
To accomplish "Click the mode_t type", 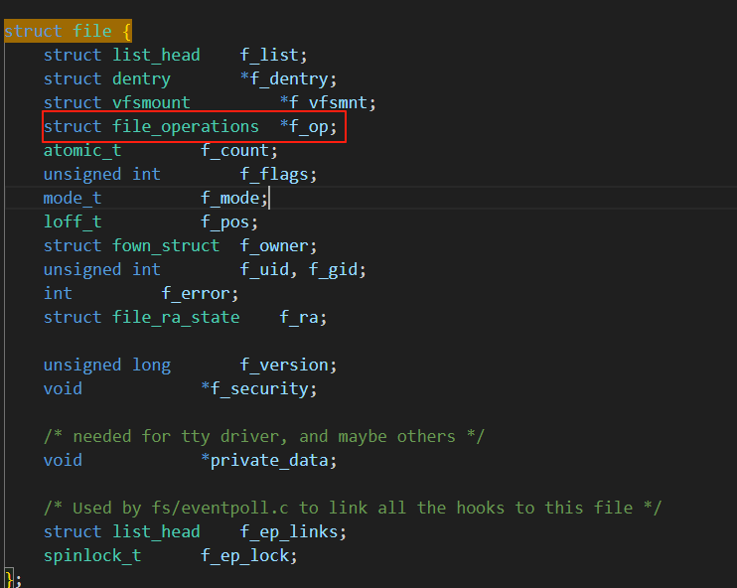I will pyautogui.click(x=73, y=198).
